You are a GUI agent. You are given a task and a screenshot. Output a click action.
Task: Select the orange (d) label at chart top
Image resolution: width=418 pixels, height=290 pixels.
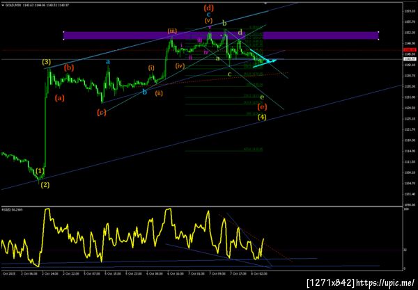[x=209, y=8]
